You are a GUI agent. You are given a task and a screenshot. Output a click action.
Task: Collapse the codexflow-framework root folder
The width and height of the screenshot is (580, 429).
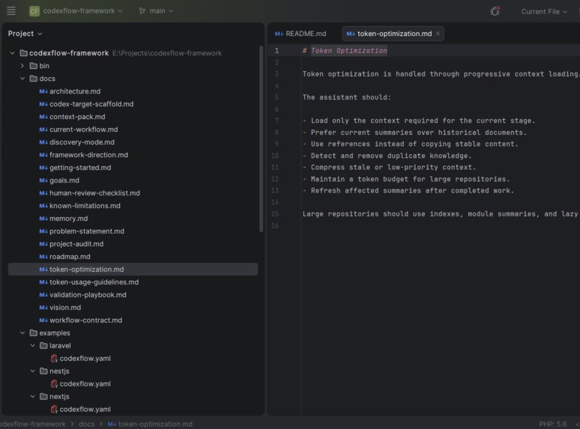[12, 53]
